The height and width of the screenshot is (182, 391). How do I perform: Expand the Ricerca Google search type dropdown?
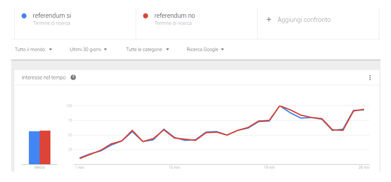(x=205, y=49)
